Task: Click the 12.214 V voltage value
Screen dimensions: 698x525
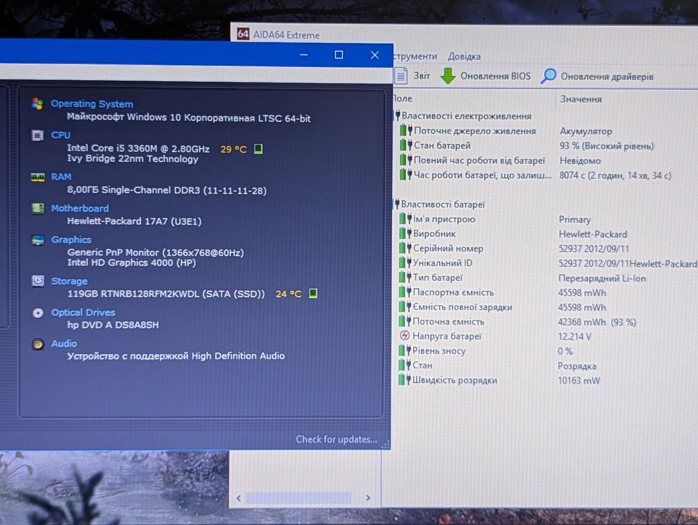Action: [574, 336]
